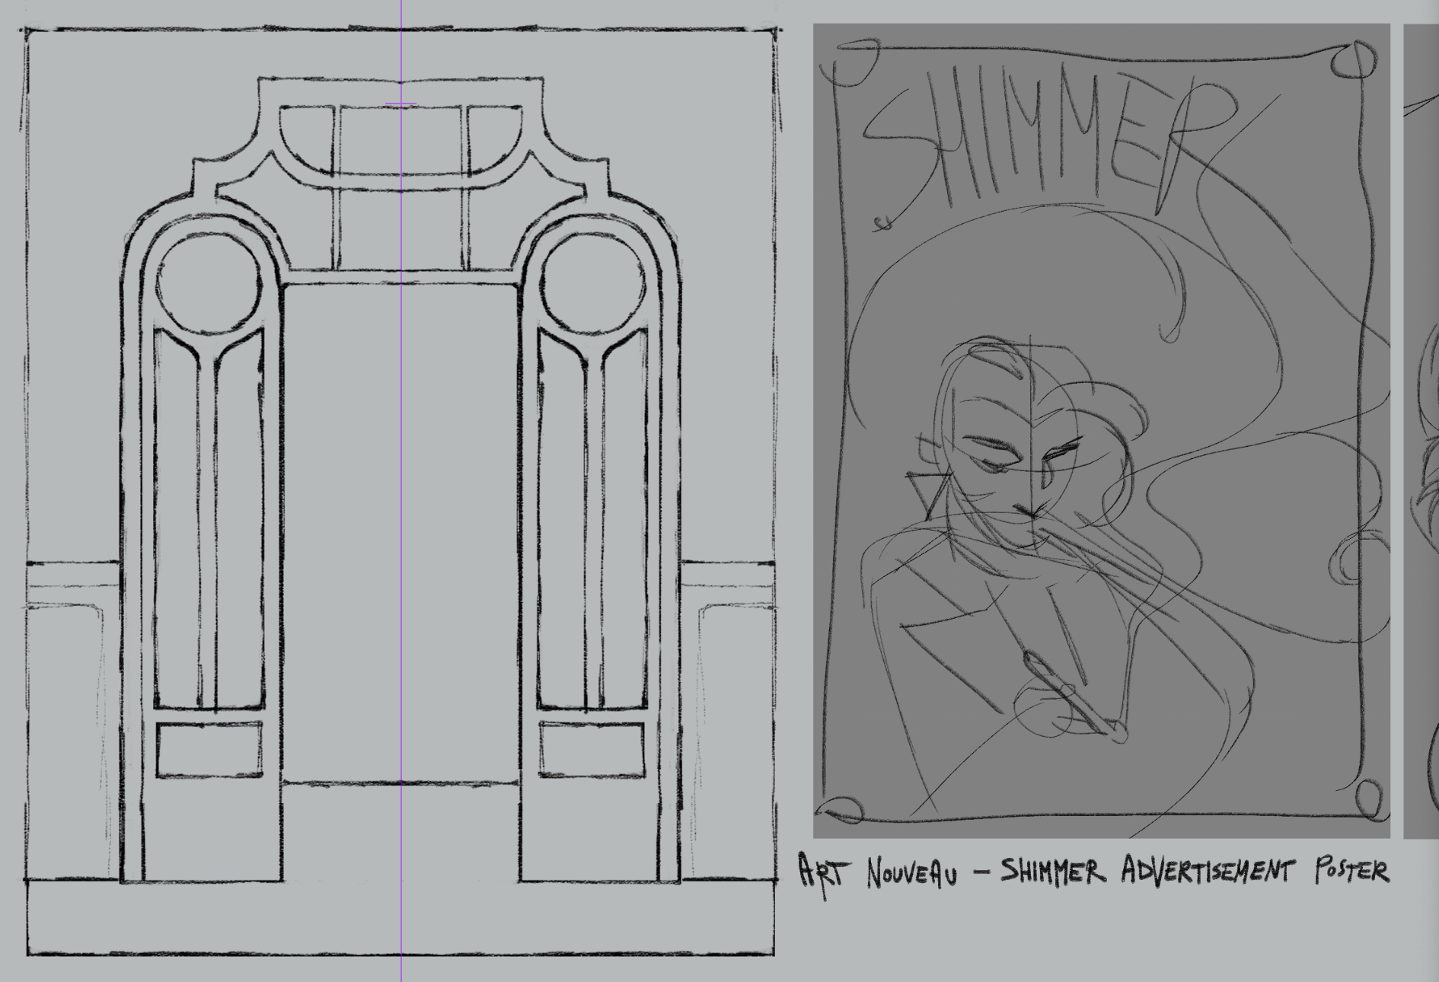
Task: Click the small purple horizontal guide tick
Action: (400, 104)
